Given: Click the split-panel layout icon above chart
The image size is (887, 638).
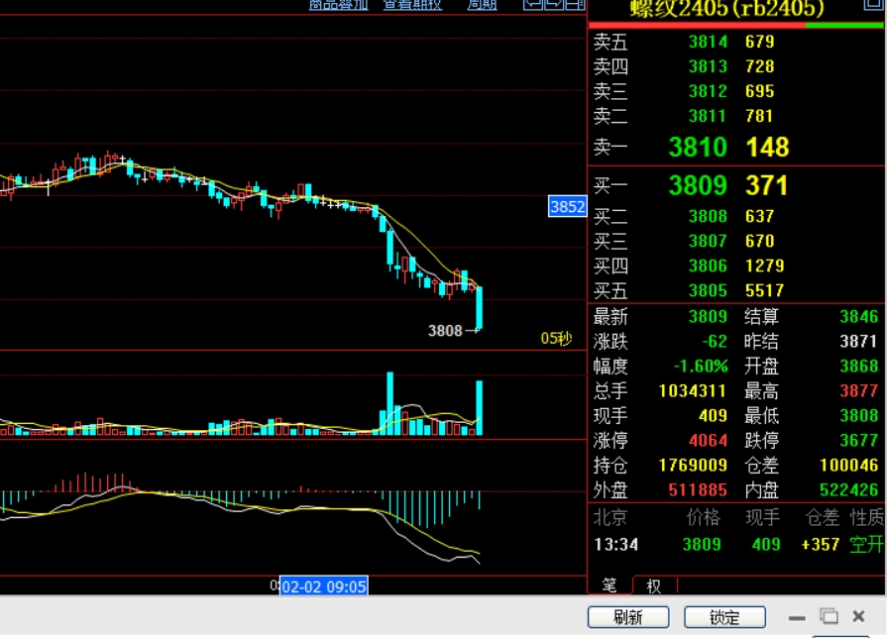Looking at the screenshot, I should pyautogui.click(x=575, y=4).
